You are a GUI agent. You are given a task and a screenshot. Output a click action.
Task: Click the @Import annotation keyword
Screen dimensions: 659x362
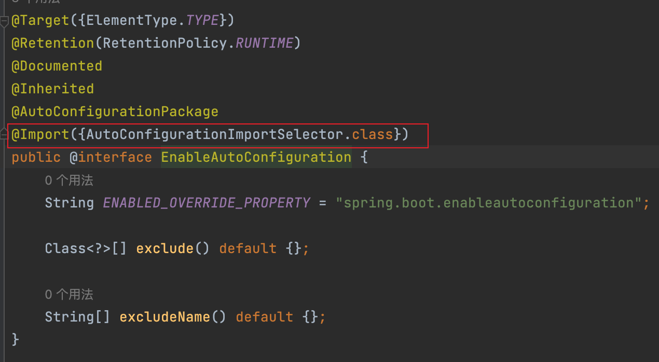coord(40,135)
